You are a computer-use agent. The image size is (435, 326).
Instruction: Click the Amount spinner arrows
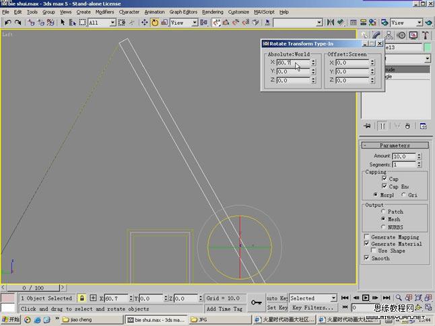(419, 156)
